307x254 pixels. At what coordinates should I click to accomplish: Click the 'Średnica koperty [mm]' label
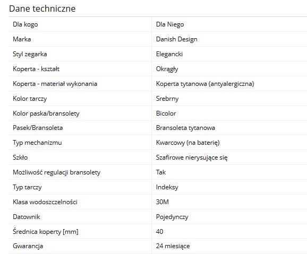(46, 232)
